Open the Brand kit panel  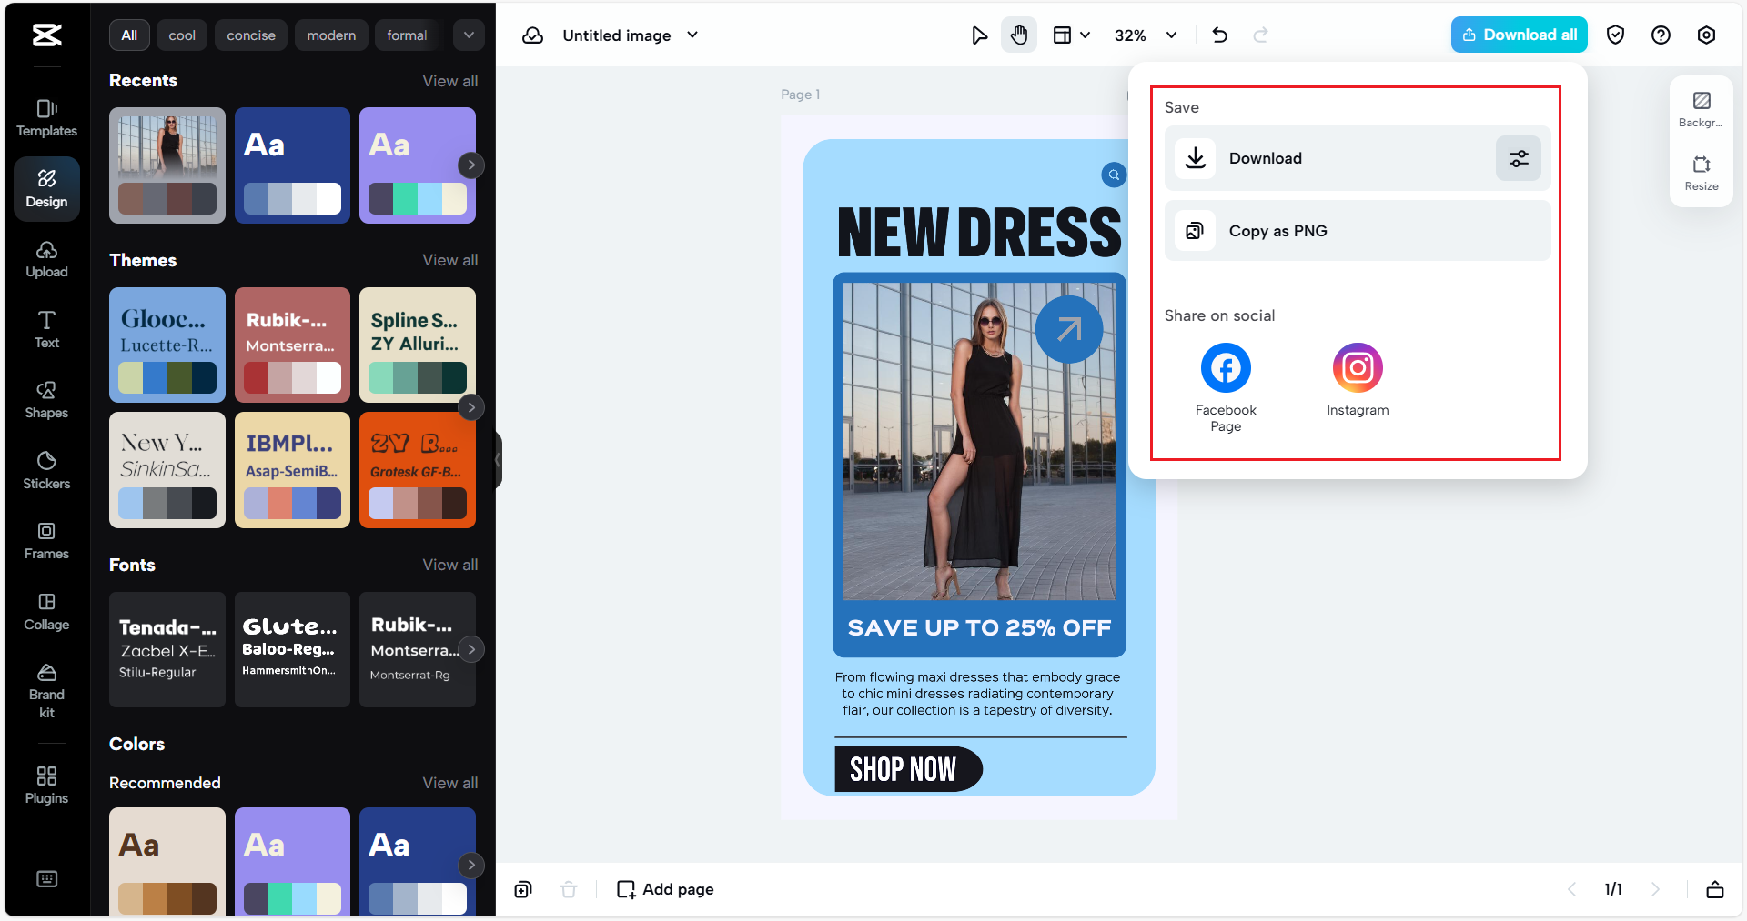(46, 691)
